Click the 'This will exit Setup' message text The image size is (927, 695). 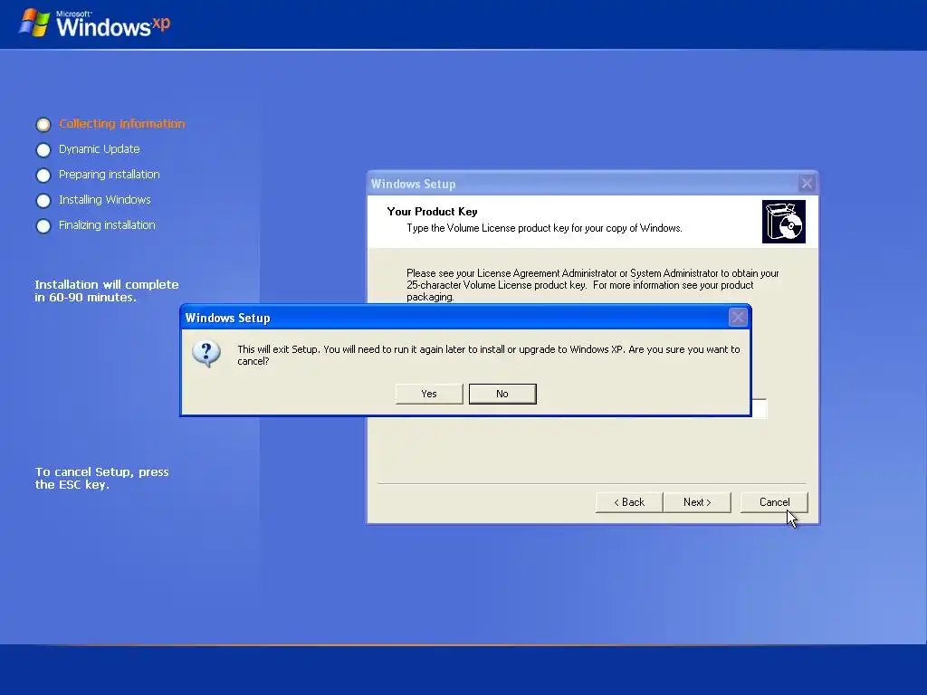tap(488, 355)
